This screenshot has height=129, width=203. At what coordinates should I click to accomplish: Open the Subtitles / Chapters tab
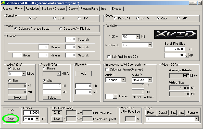pyautogui.click(x=54, y=9)
